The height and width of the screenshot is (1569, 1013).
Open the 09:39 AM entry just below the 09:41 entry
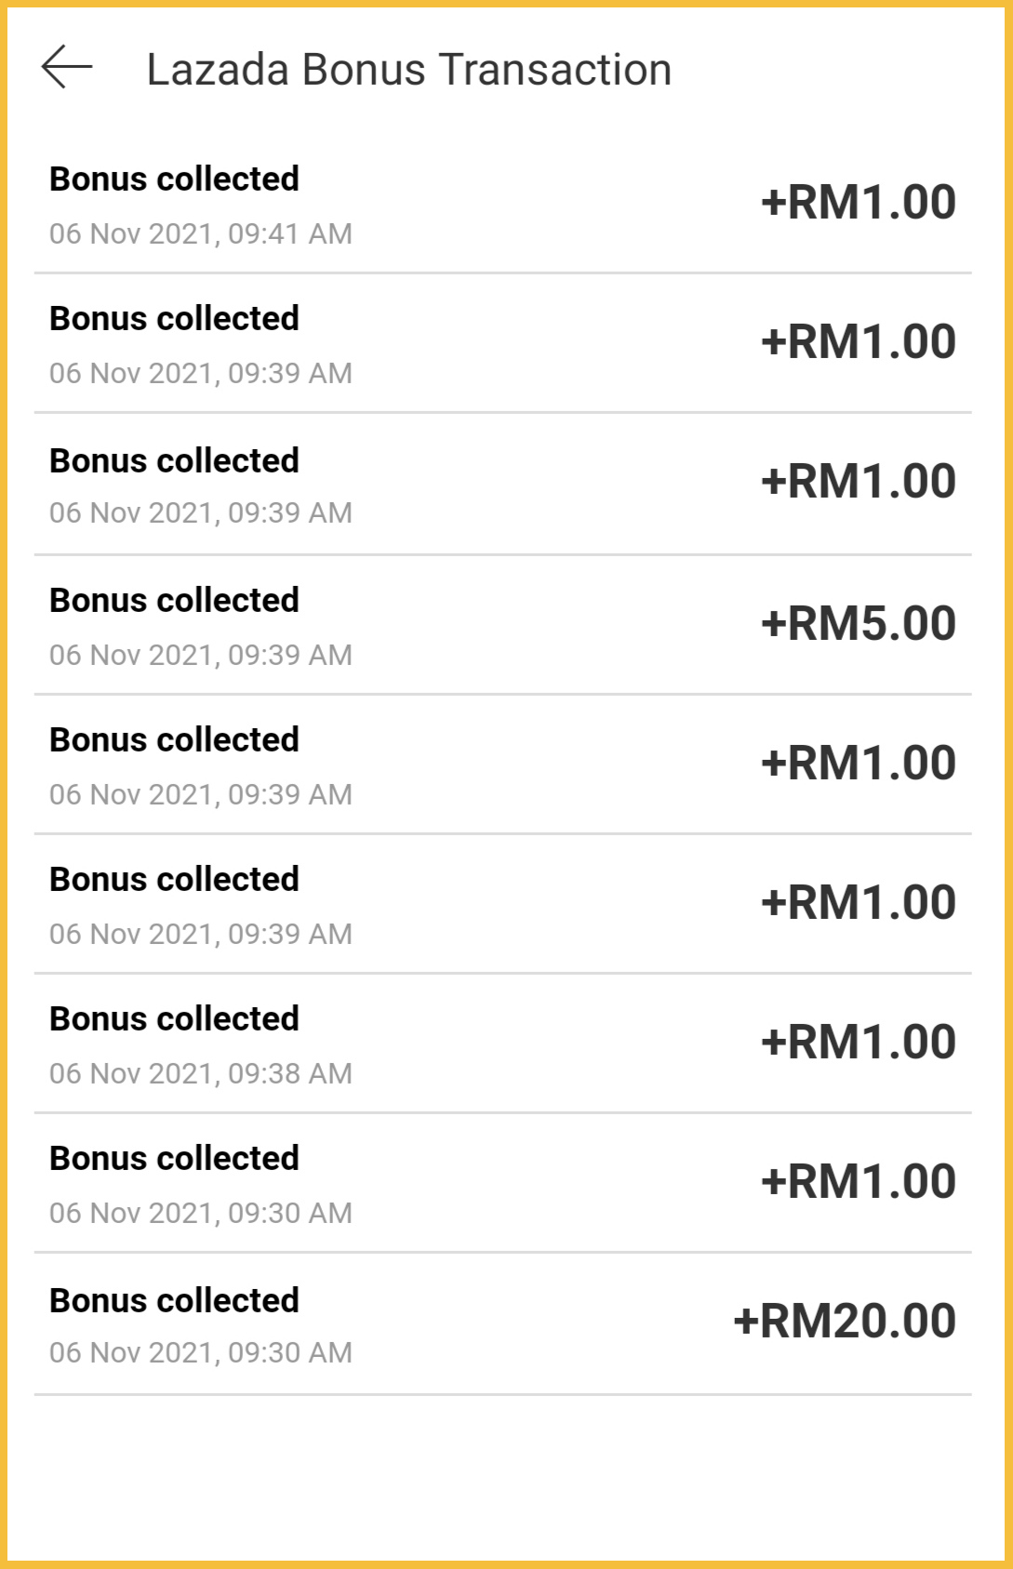pos(502,344)
